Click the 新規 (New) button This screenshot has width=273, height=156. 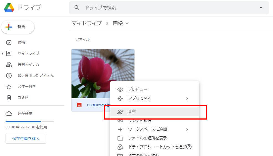(18, 27)
